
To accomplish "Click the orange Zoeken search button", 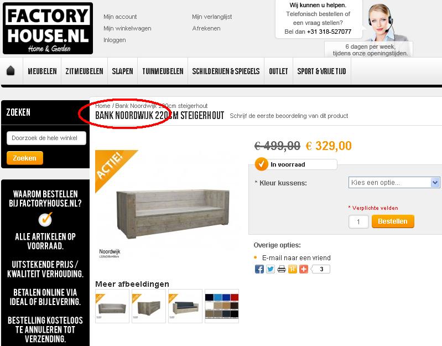I will point(25,158).
